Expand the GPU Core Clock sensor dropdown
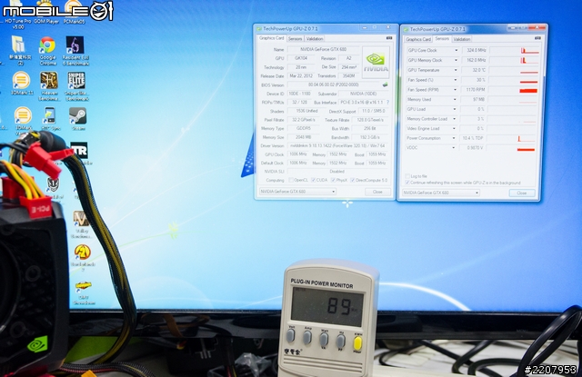Image resolution: width=582 pixels, height=377 pixels. 456,50
